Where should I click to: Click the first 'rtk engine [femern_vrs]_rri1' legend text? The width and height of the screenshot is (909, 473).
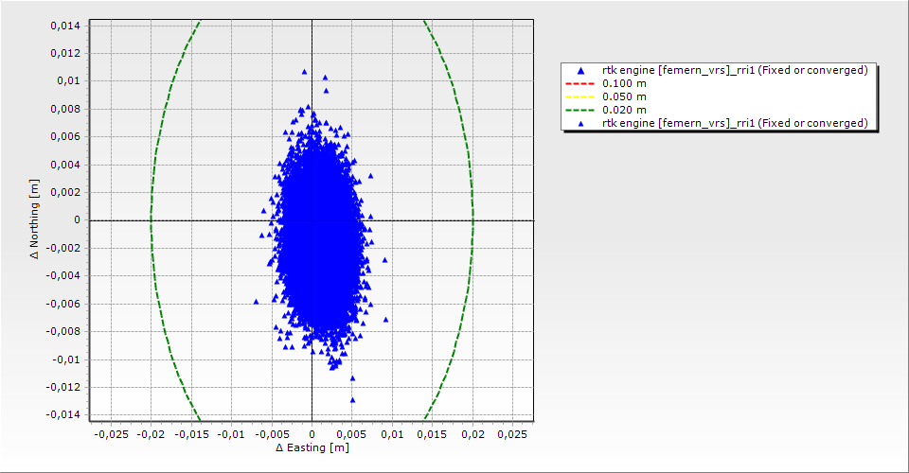735,71
